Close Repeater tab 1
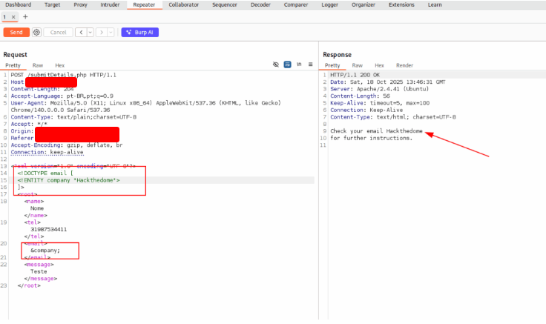Screen dimensions: 546x324 (13, 16)
